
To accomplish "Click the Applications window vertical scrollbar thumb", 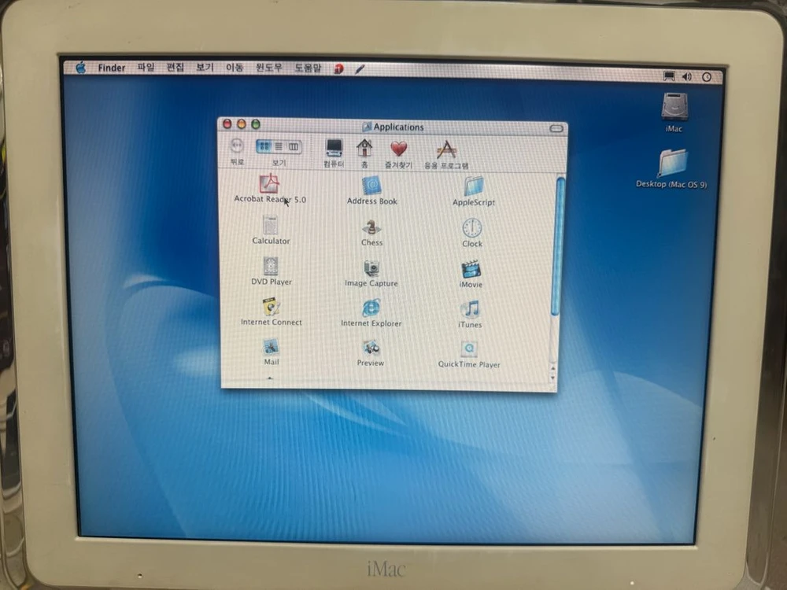I will (x=558, y=246).
